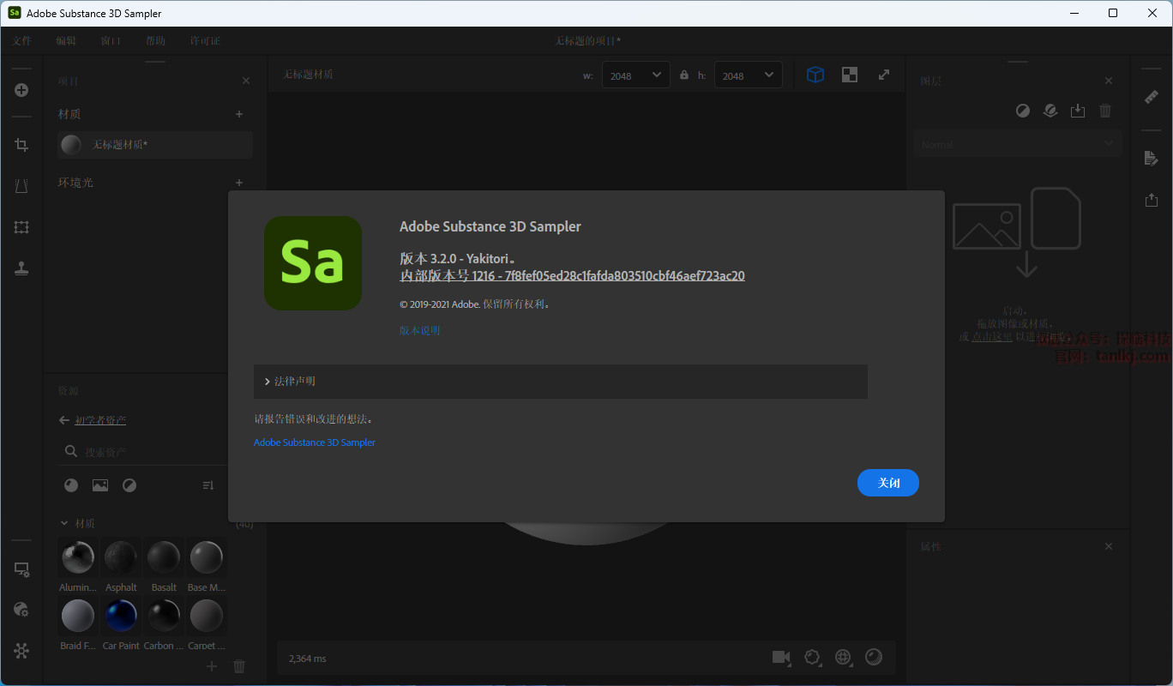Screen dimensions: 1173x686
Task: Click the add asset plus icon in assets panel
Action: [212, 666]
